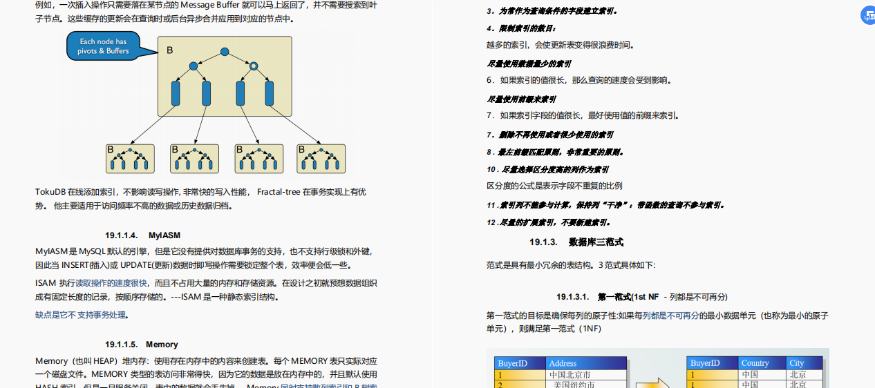Click the sentence '范式是具有最小冗余的表结构。3 范式具体如下:'
The image size is (875, 388).
click(x=571, y=265)
